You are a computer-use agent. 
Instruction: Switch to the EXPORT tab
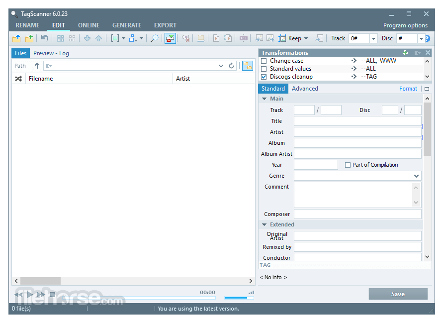click(166, 25)
